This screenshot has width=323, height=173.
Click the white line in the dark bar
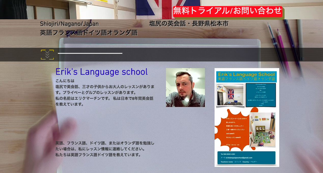90,53
